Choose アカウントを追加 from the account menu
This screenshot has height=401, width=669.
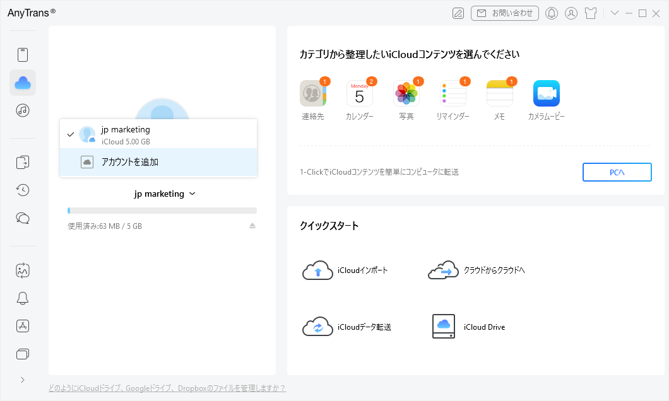pyautogui.click(x=158, y=162)
